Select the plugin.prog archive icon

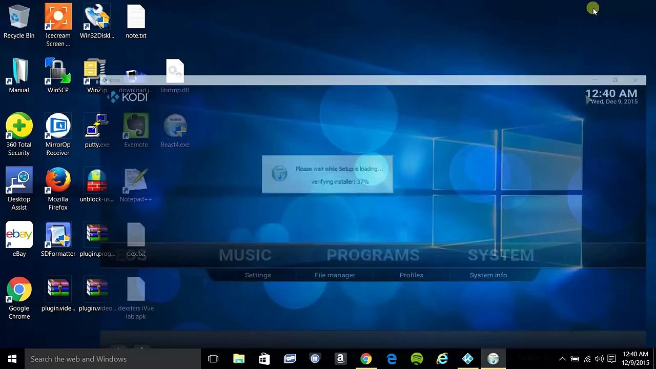(97, 240)
